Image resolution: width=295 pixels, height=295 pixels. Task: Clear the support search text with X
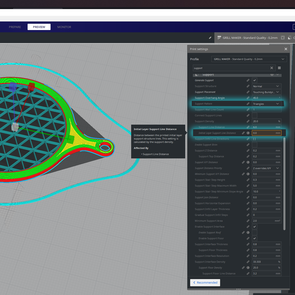(272, 68)
